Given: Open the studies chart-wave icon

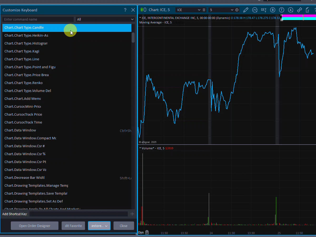Looking at the screenshot, I should point(255,10).
